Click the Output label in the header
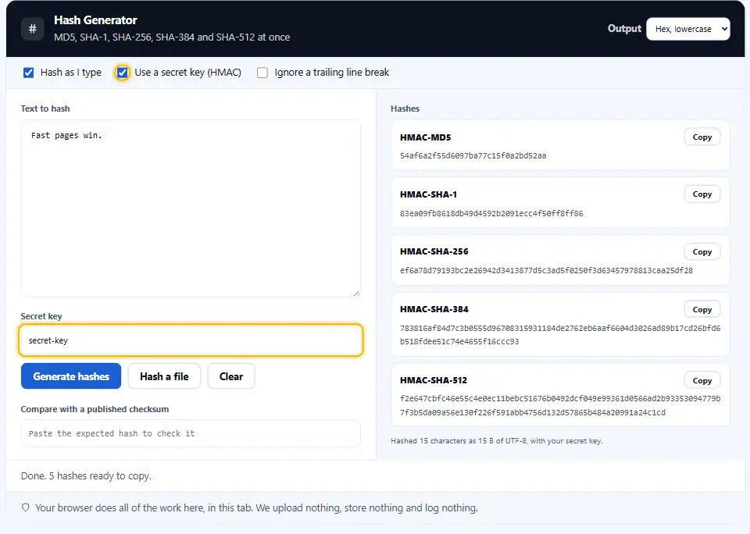 click(x=624, y=29)
